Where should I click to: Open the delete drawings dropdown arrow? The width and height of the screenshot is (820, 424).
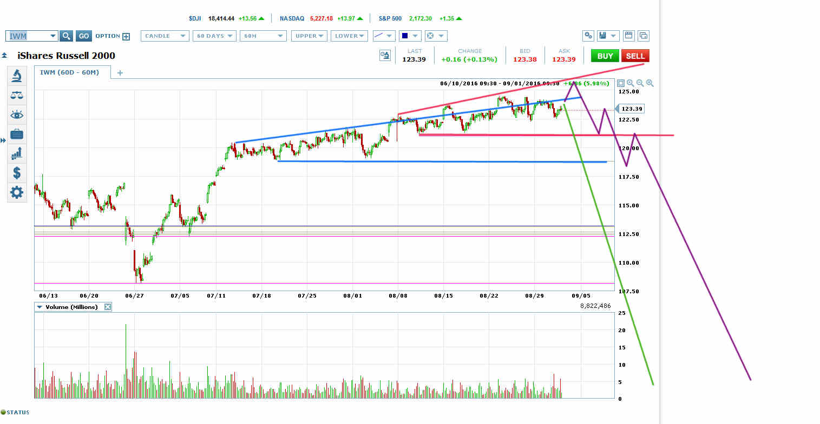coord(441,36)
